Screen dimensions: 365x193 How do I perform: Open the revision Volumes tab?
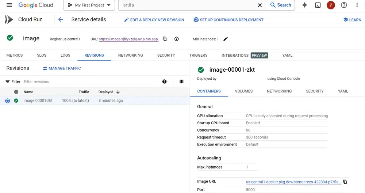point(244,91)
